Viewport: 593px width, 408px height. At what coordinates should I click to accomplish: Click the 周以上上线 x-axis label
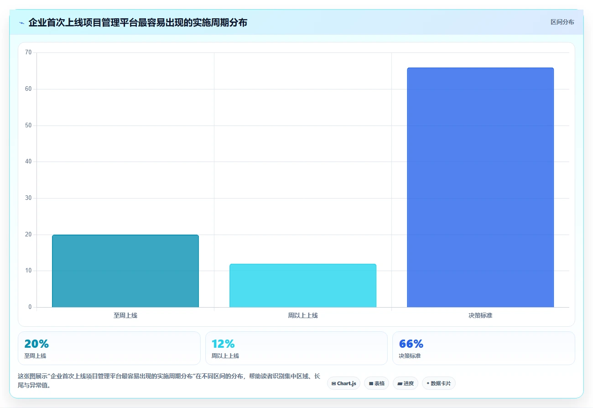pyautogui.click(x=303, y=315)
